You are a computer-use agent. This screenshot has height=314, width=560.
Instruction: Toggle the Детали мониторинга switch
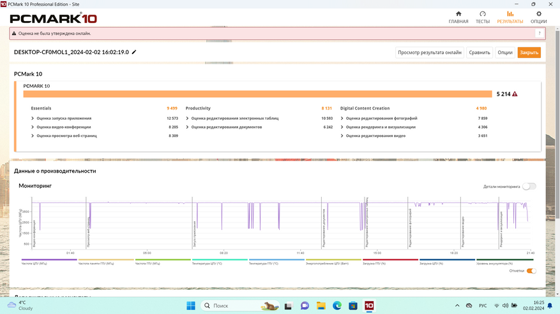[x=529, y=187]
